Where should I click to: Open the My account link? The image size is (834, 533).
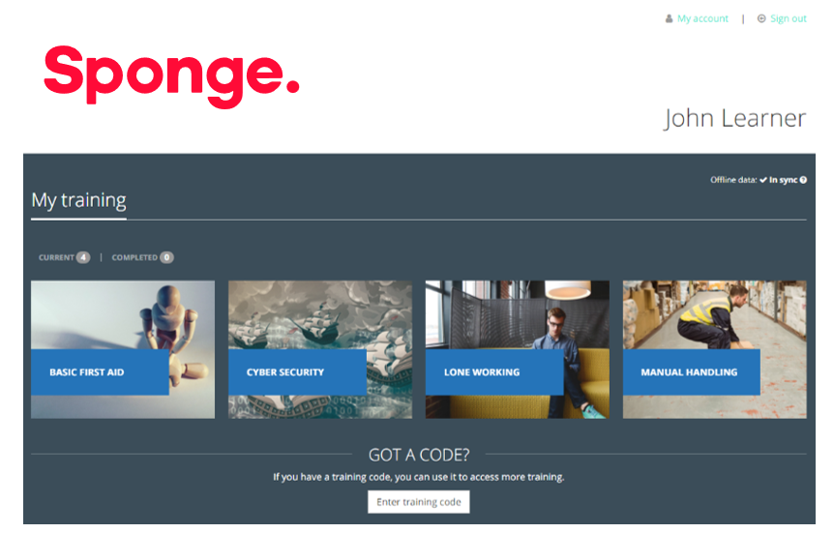point(702,18)
